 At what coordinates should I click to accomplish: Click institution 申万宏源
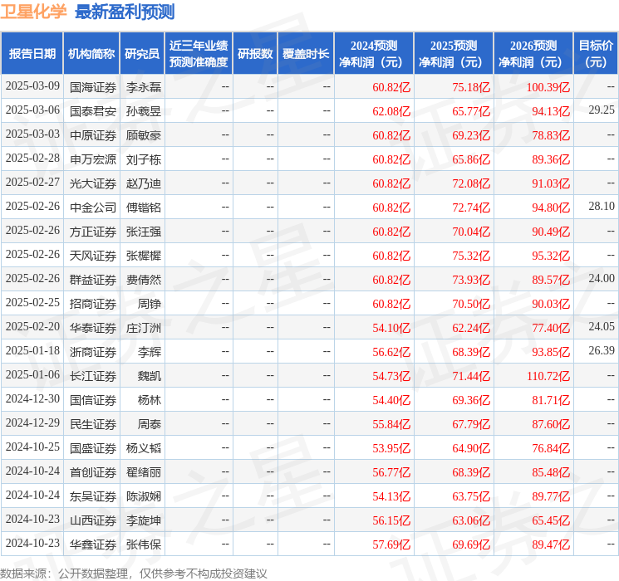tap(93, 159)
